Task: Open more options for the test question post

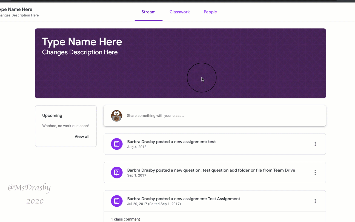Action: (x=315, y=172)
